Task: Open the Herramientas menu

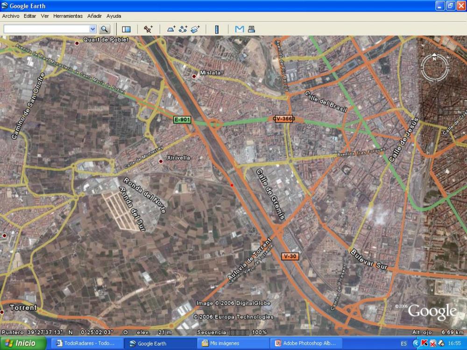Action: [68, 16]
